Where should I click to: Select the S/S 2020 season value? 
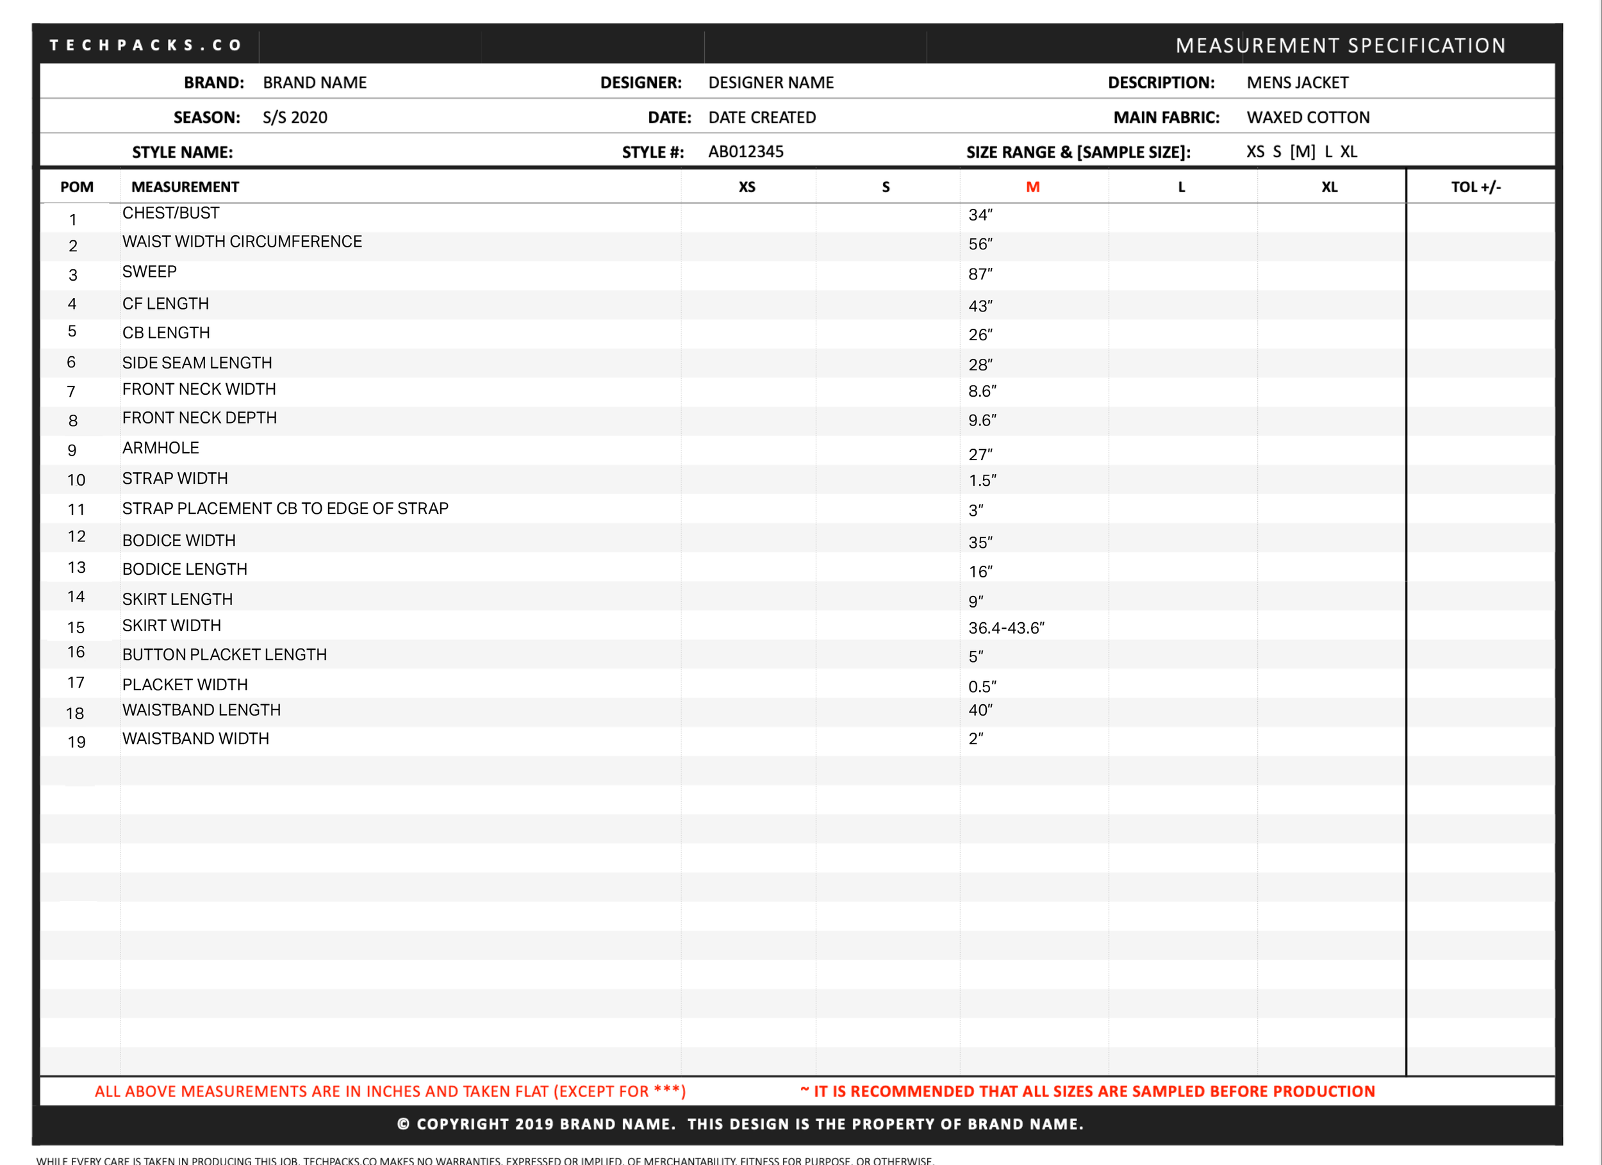295,117
